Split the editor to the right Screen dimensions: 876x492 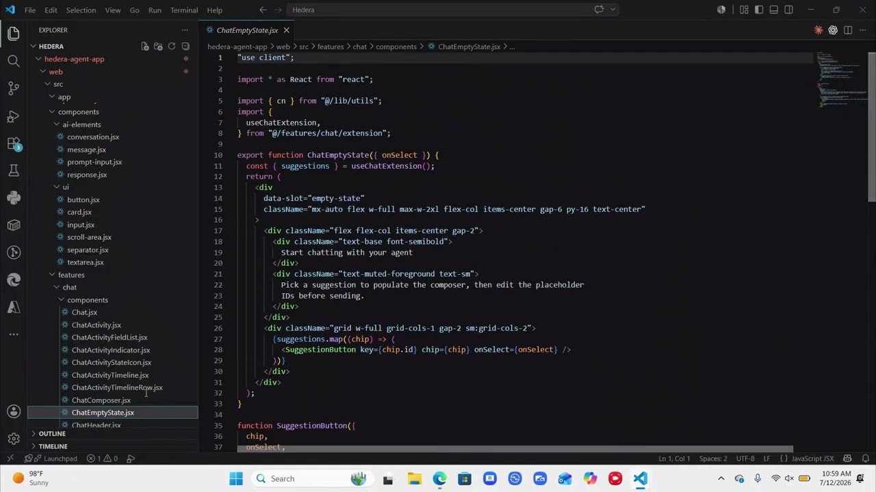[848, 30]
